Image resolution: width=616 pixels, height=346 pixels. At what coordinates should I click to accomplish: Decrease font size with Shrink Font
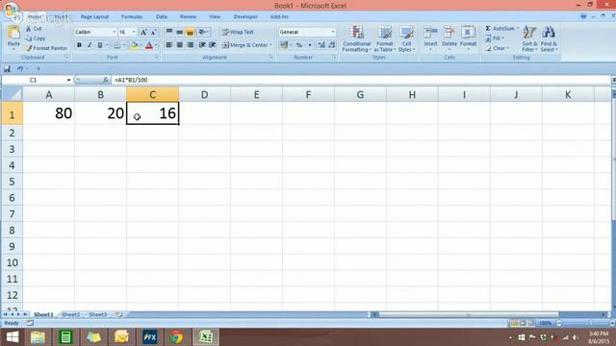[x=153, y=32]
